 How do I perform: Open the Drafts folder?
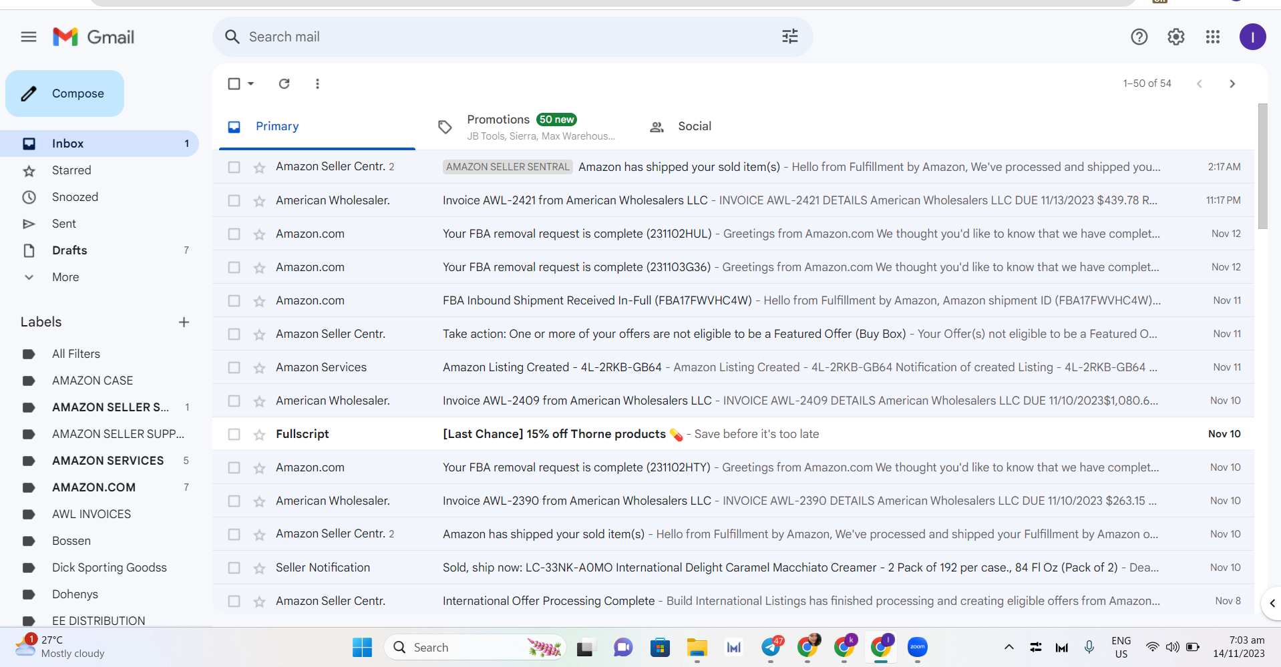click(x=100, y=250)
